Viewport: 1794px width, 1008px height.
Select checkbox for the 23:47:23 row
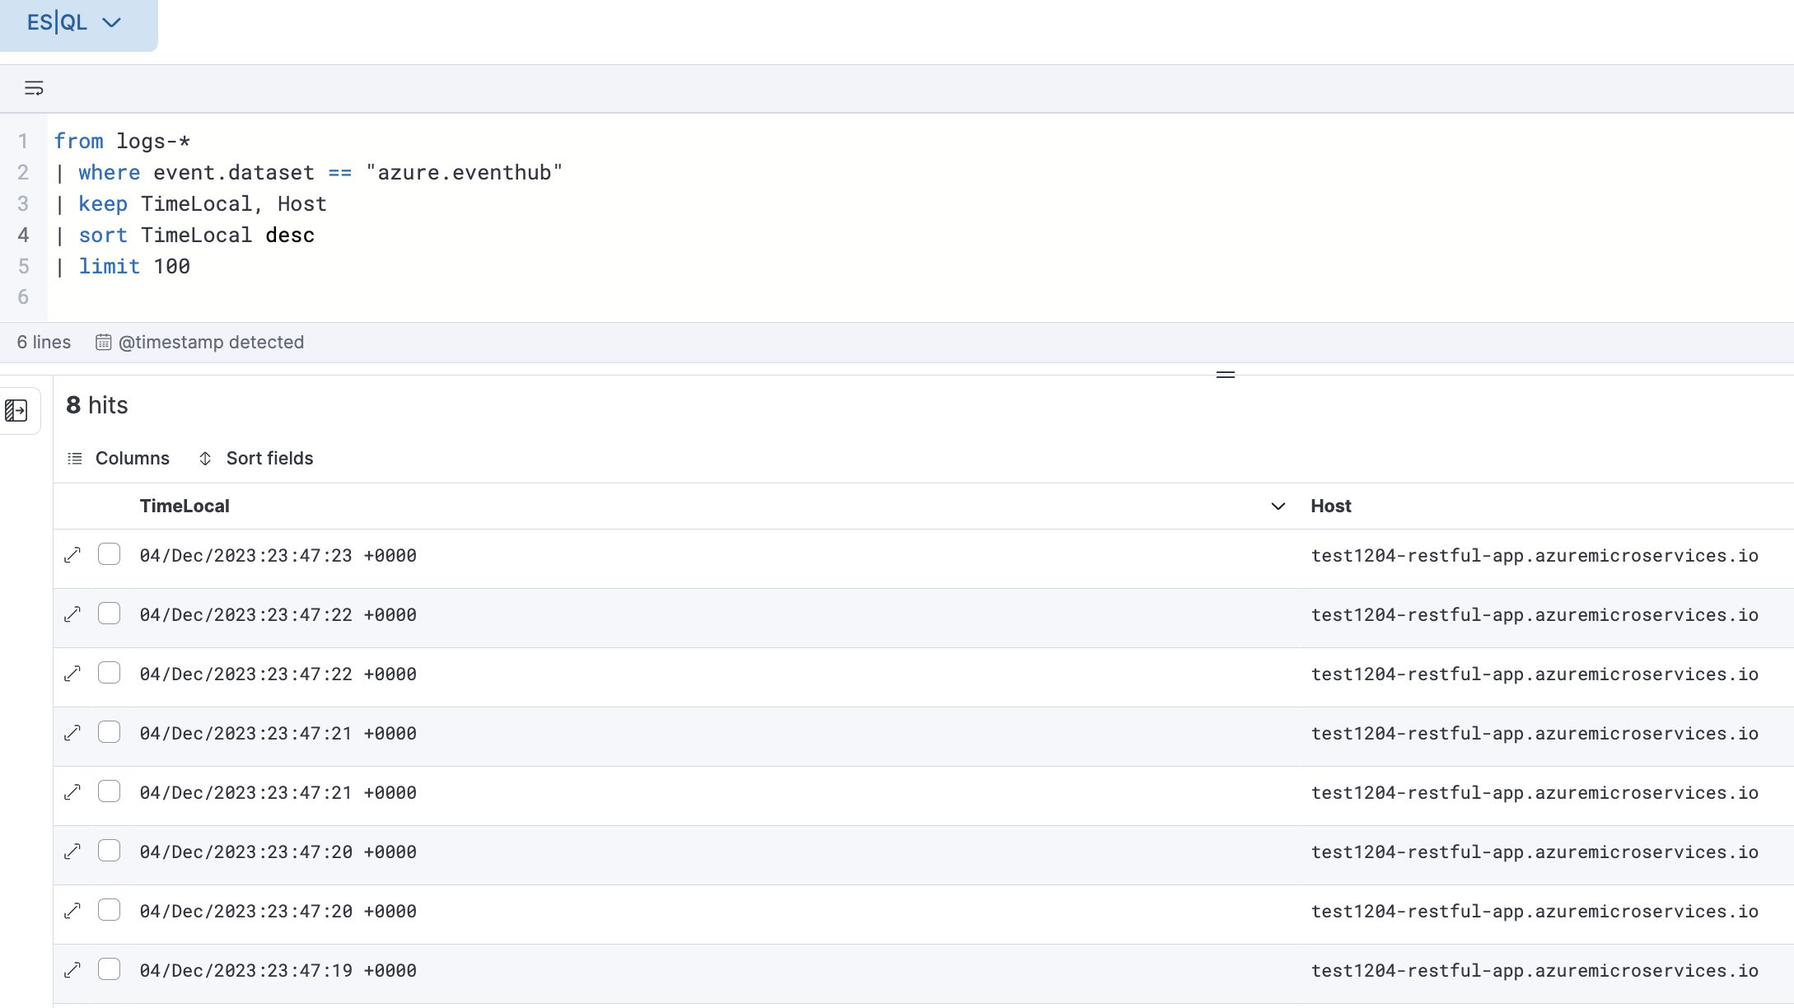click(109, 554)
